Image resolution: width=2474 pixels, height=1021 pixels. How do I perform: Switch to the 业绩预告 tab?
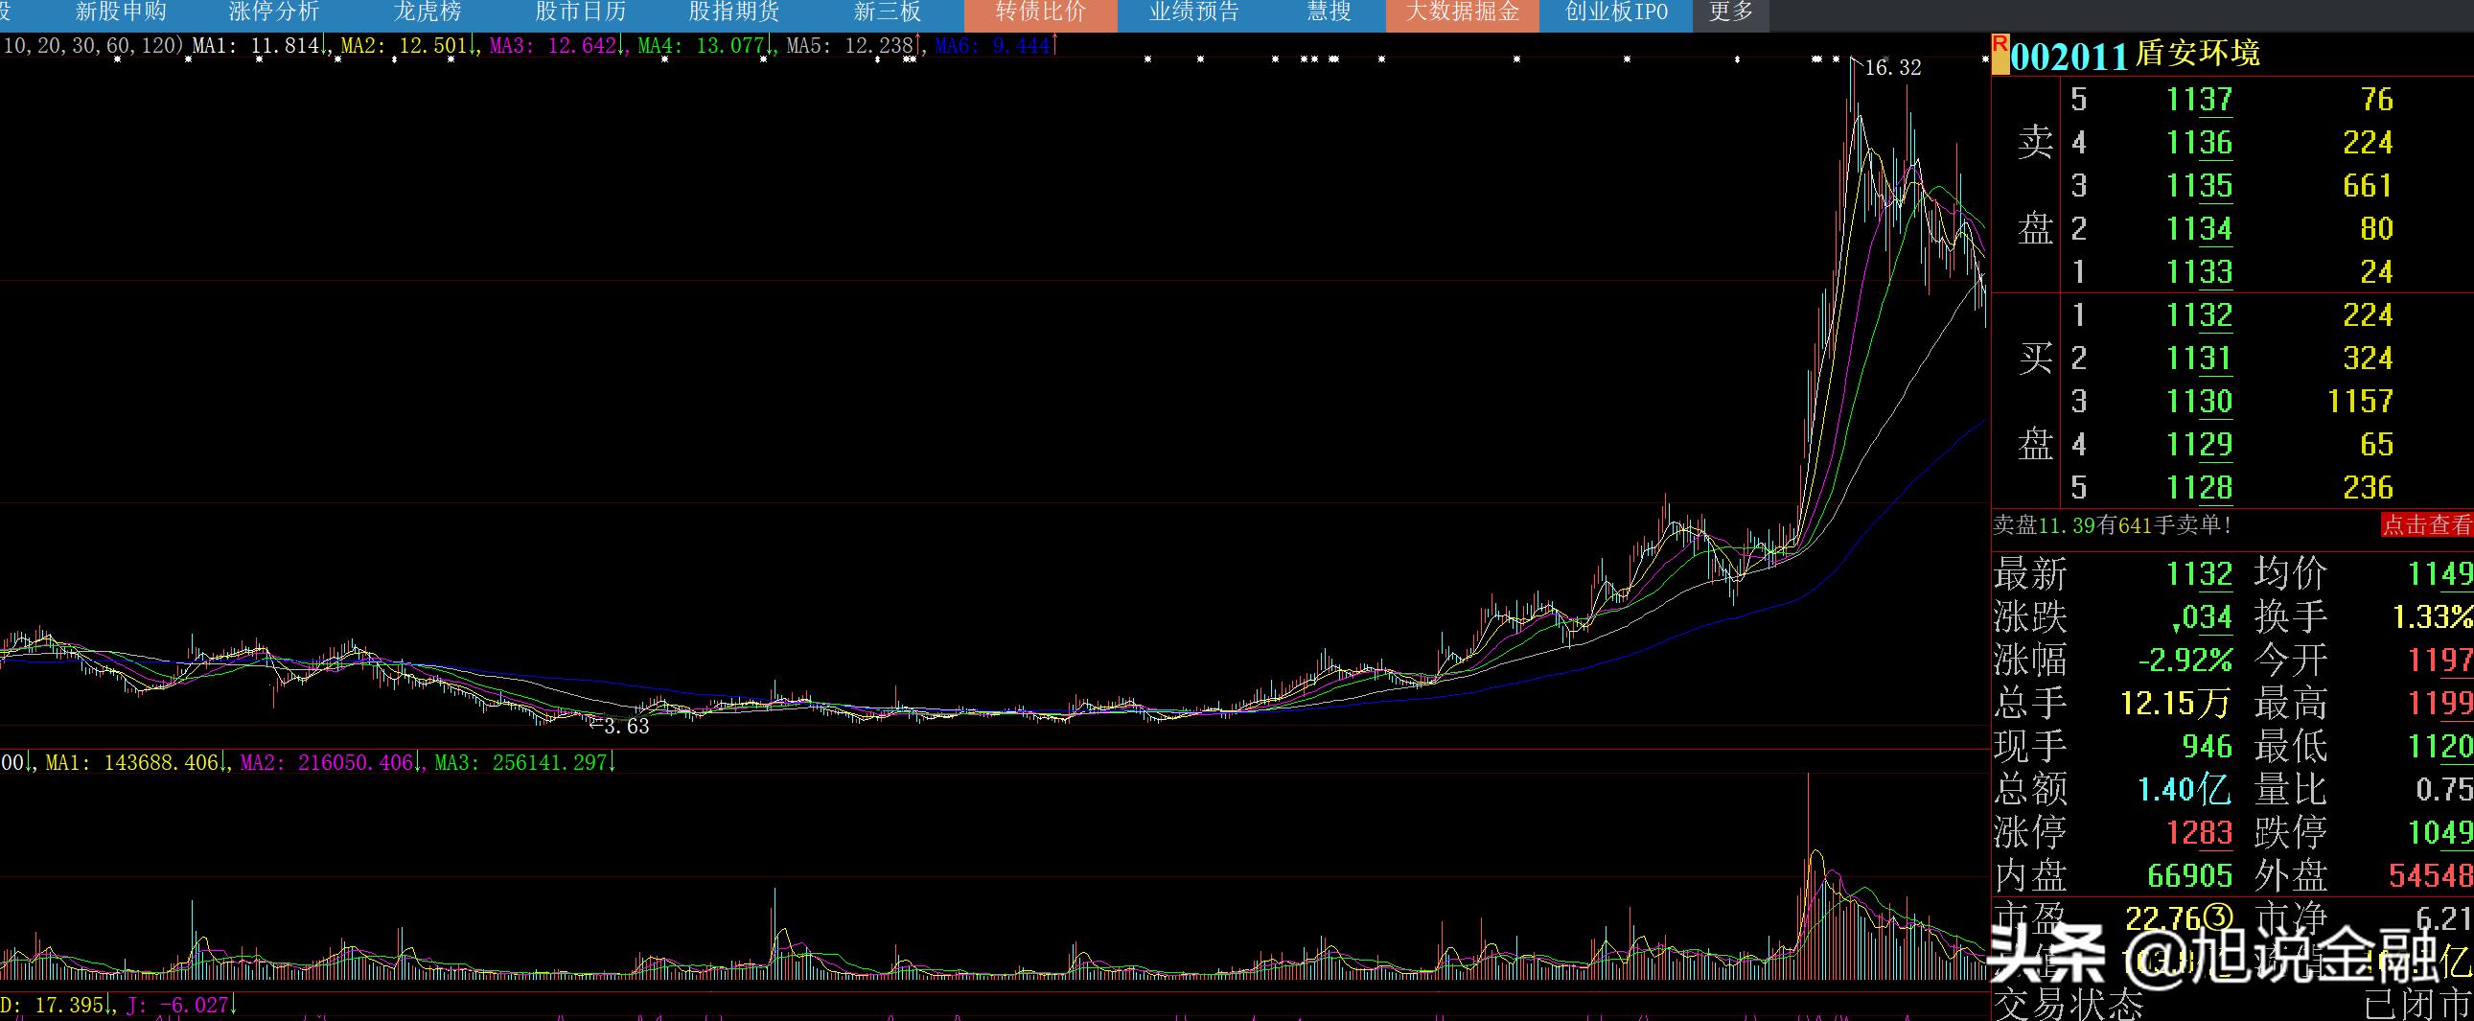(1193, 12)
